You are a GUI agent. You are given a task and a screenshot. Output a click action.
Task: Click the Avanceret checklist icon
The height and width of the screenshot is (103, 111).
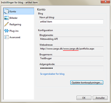click(x=6, y=37)
